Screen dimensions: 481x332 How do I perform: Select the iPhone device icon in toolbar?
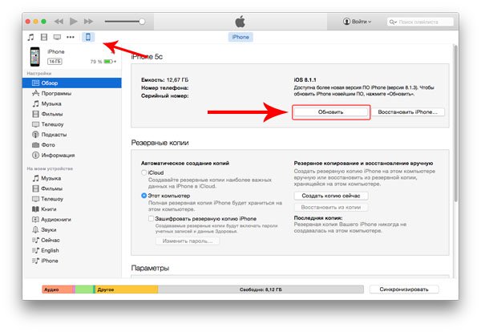[88, 37]
